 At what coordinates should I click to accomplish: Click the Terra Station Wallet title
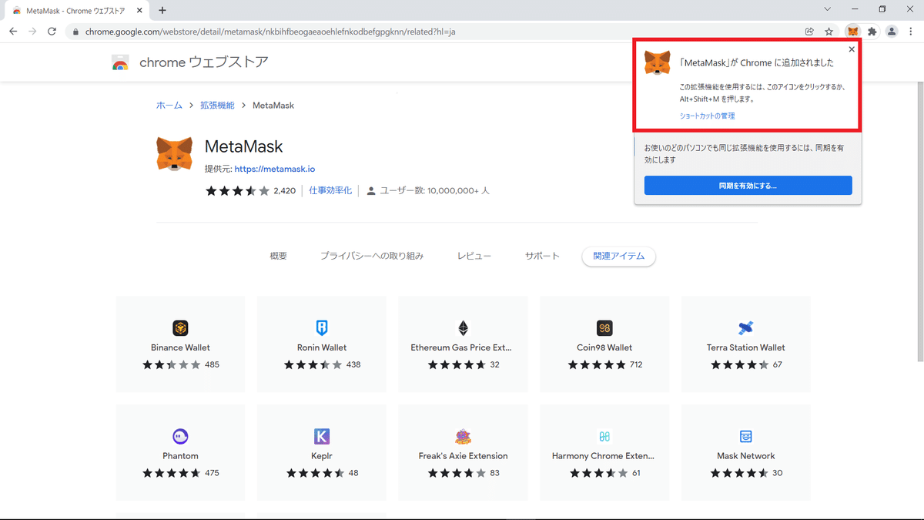745,347
